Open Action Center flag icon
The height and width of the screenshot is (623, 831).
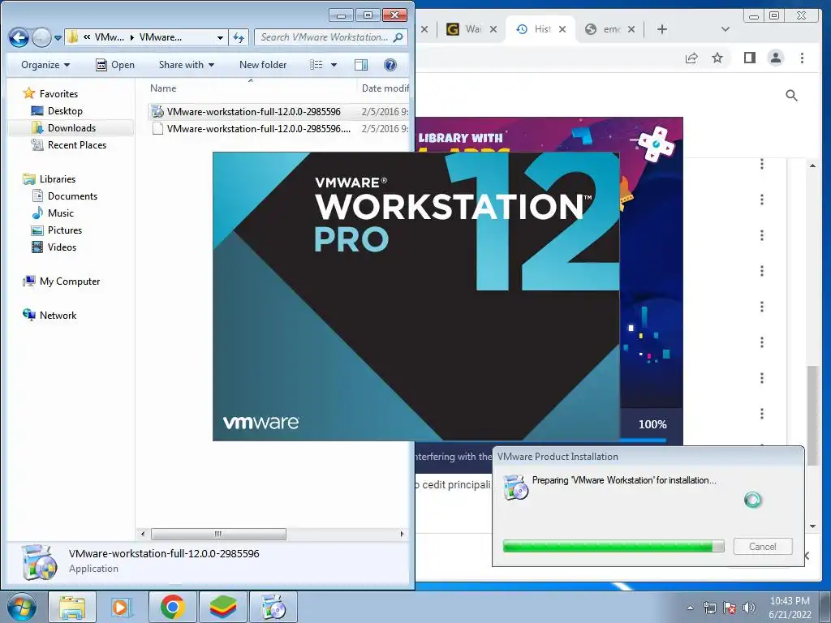tap(730, 608)
